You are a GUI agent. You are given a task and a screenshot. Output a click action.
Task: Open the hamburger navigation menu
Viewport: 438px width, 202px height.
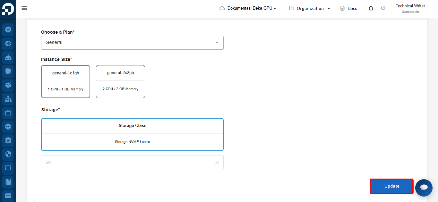pyautogui.click(x=24, y=8)
